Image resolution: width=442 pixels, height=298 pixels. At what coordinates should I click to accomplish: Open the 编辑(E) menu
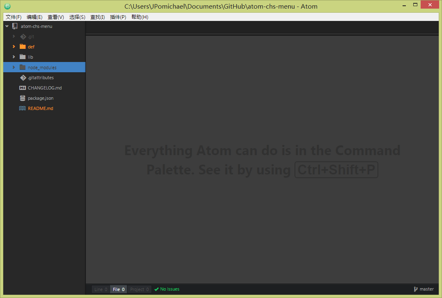point(35,17)
